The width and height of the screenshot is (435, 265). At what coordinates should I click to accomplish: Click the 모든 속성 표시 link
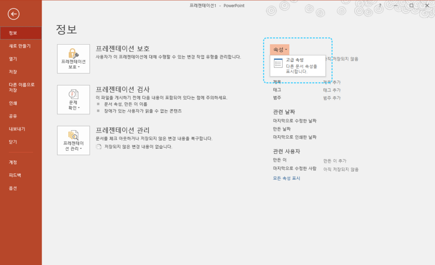(x=286, y=178)
